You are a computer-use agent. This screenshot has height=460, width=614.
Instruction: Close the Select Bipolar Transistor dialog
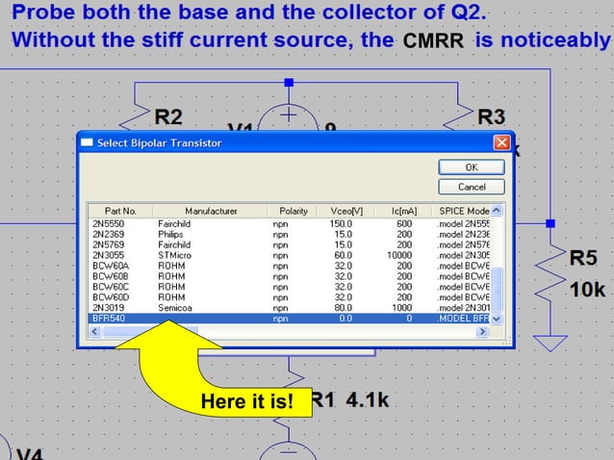pos(502,142)
